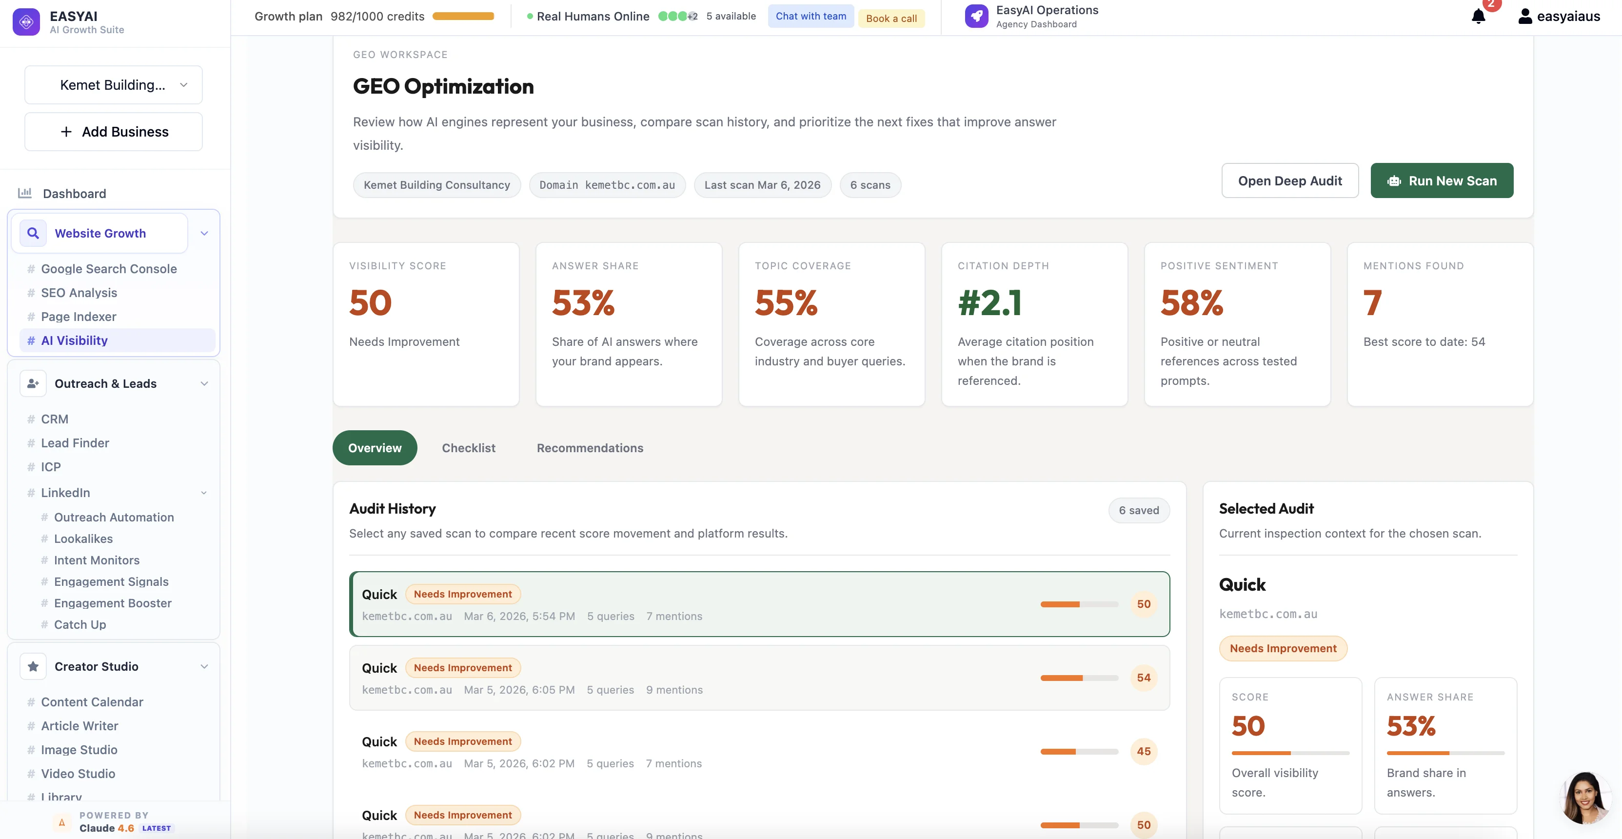Open Lookalikes under LinkedIn

pyautogui.click(x=83, y=539)
